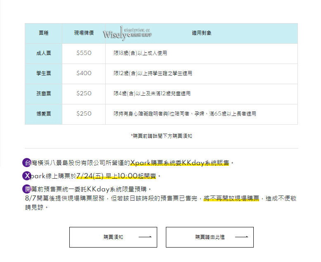This screenshot has width=321, height=262.
Task: Click the 學生票 row label
Action: pos(44,73)
